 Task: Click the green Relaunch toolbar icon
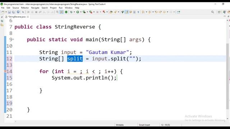66,12
